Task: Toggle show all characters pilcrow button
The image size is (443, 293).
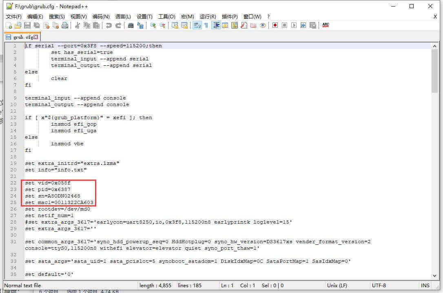Action: coord(206,25)
